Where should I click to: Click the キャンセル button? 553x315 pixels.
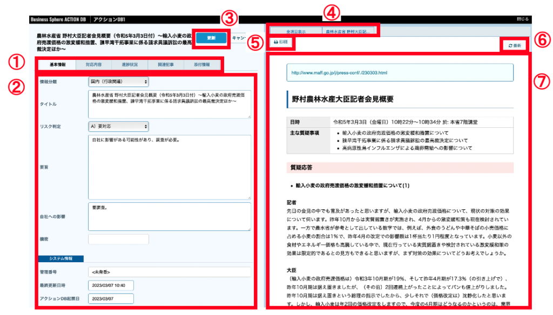pyautogui.click(x=238, y=38)
